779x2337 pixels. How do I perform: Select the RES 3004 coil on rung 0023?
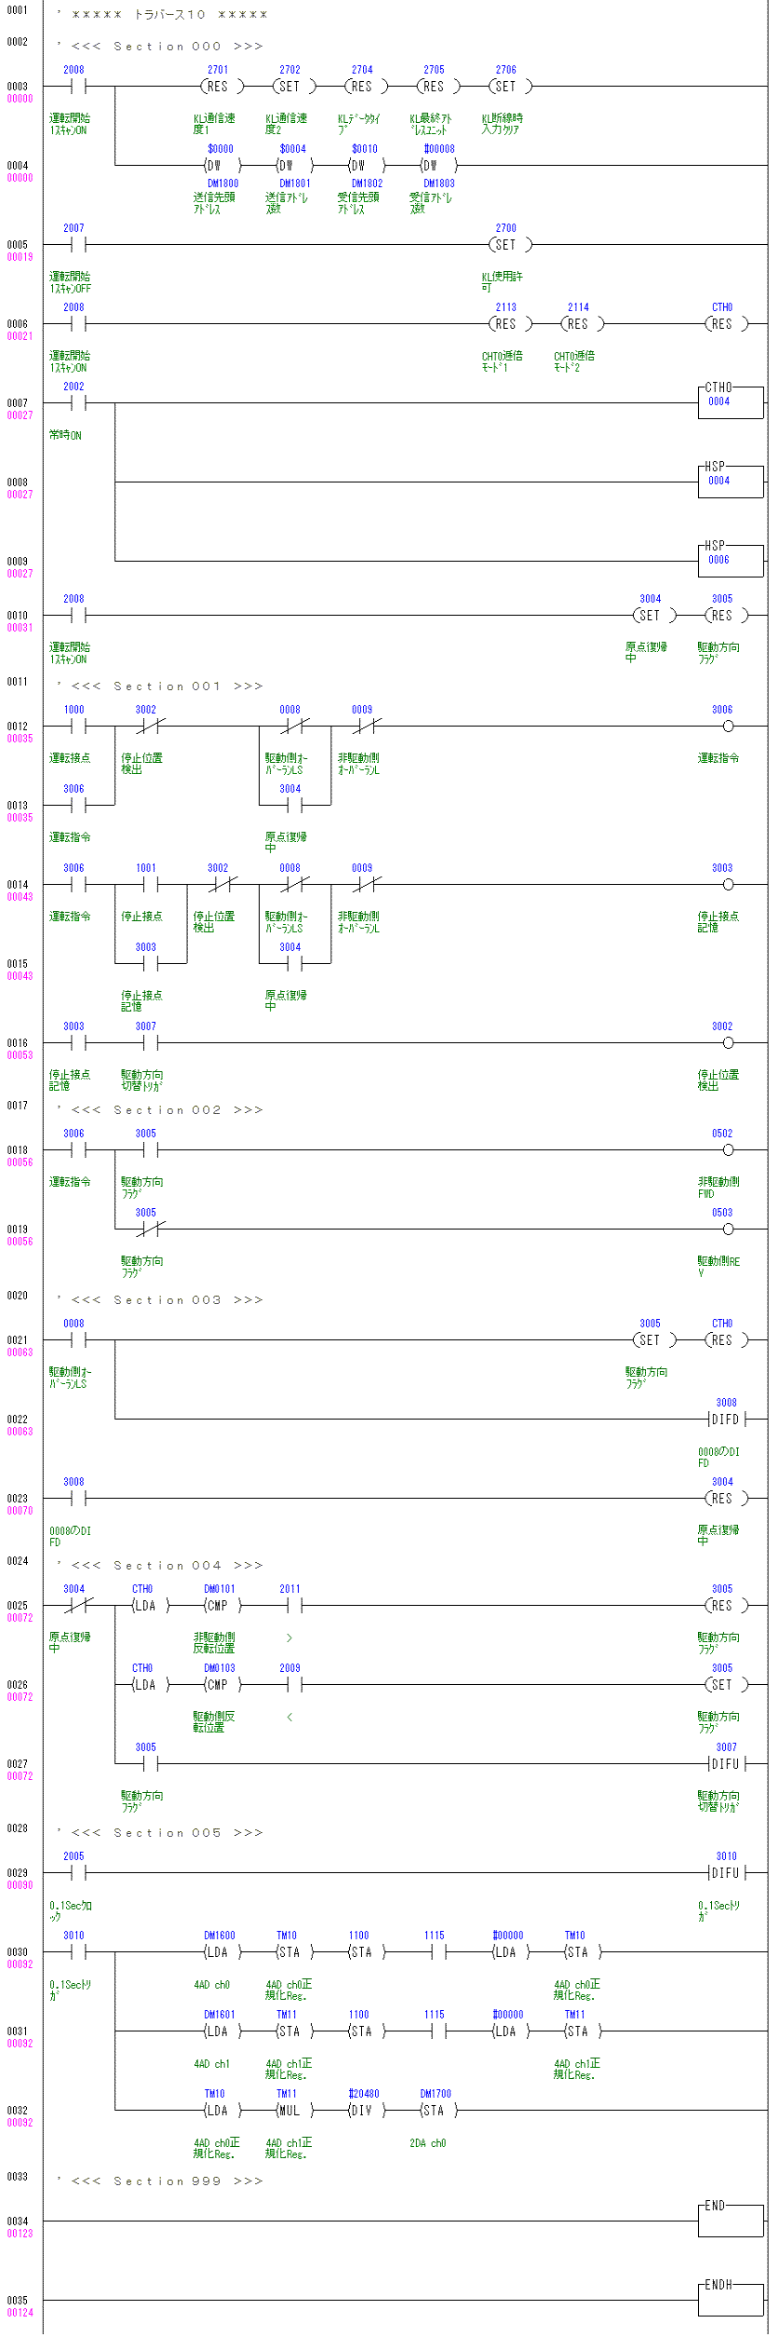pos(726,1499)
